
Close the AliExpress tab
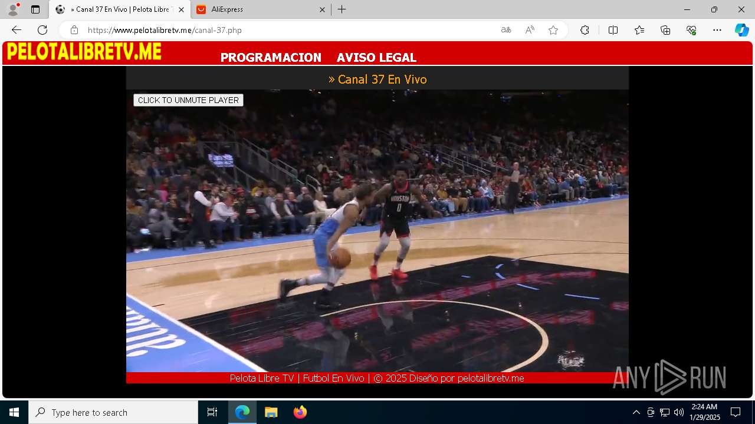(x=322, y=9)
